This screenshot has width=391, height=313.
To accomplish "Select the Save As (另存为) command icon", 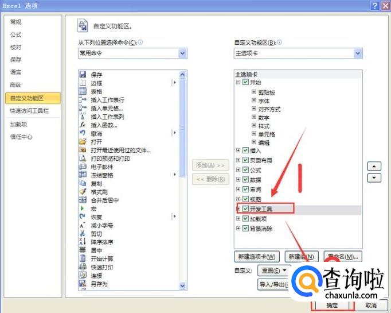I will click(x=83, y=284).
